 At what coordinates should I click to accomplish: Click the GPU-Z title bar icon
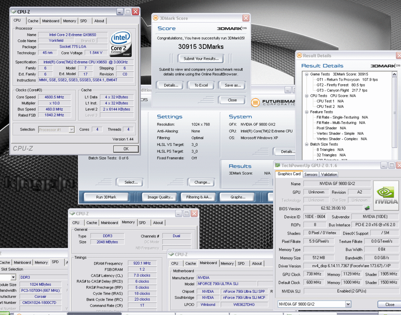278,165
